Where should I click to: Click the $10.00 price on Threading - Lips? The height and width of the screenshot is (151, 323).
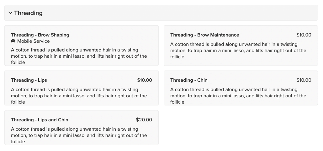(x=145, y=80)
